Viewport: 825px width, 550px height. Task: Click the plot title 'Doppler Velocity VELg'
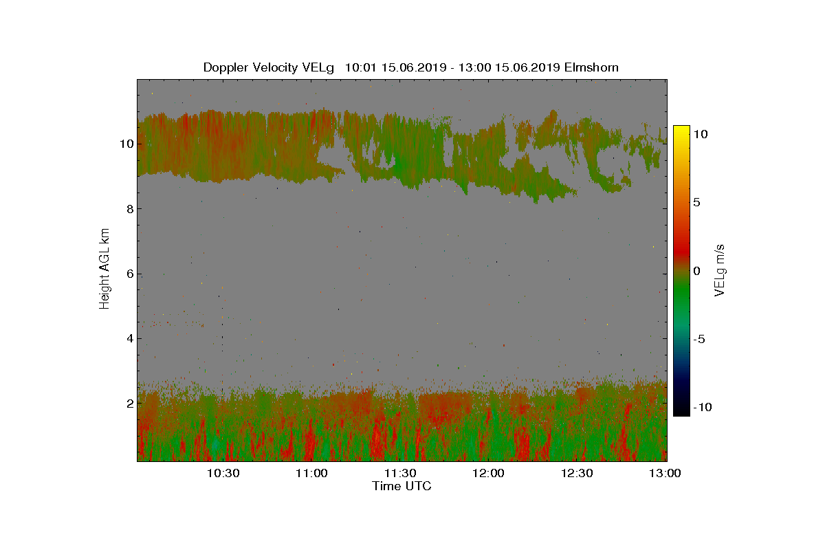tap(269, 67)
